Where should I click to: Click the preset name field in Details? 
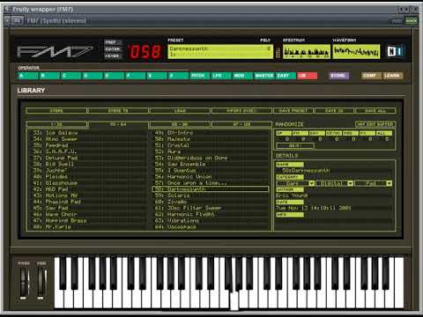[x=334, y=171]
